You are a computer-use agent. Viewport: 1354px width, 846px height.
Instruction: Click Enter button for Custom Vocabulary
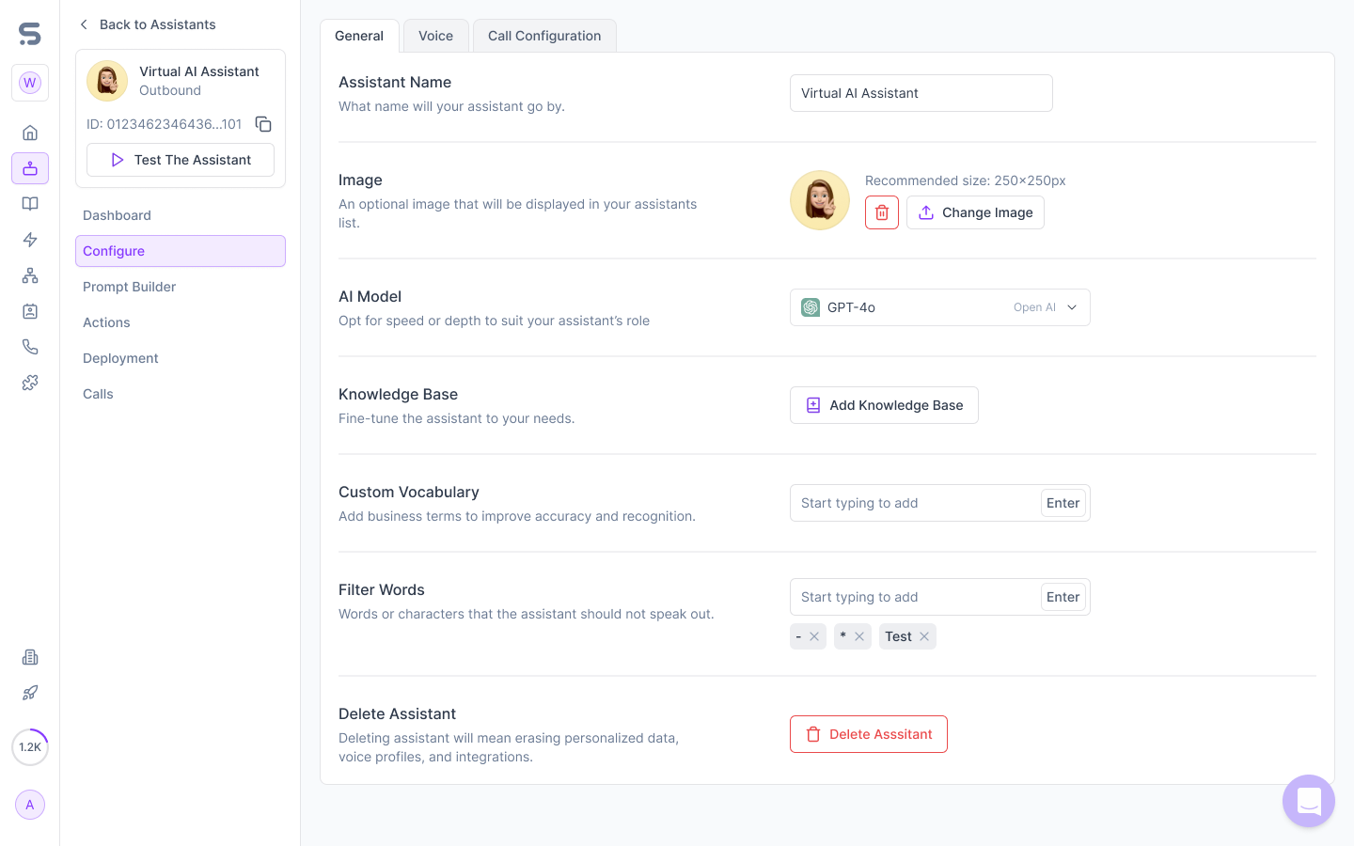[1063, 503]
